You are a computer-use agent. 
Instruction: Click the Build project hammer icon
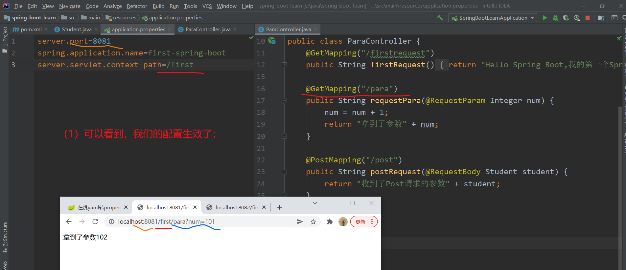pyautogui.click(x=440, y=18)
